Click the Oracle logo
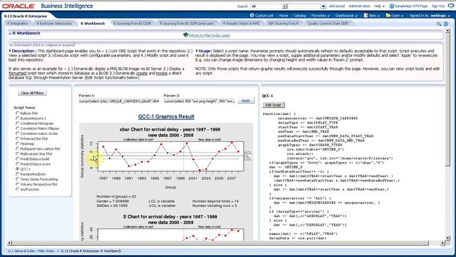This screenshot has width=456, height=257. [19, 6]
